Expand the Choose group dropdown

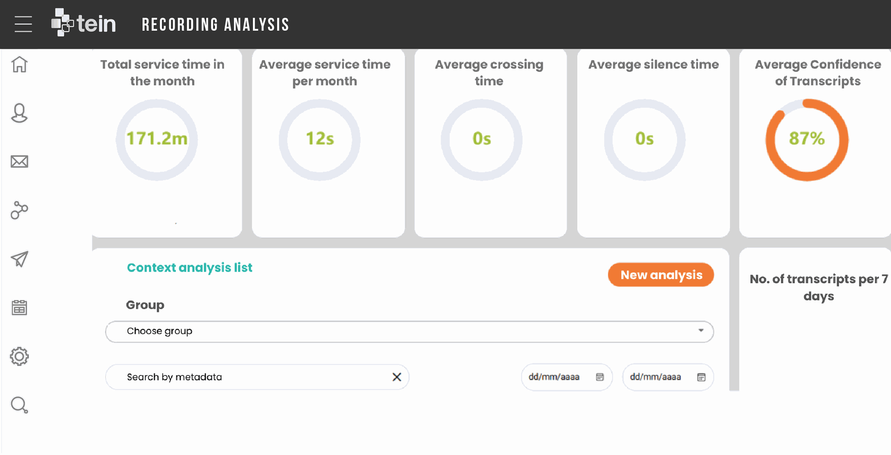click(x=408, y=331)
